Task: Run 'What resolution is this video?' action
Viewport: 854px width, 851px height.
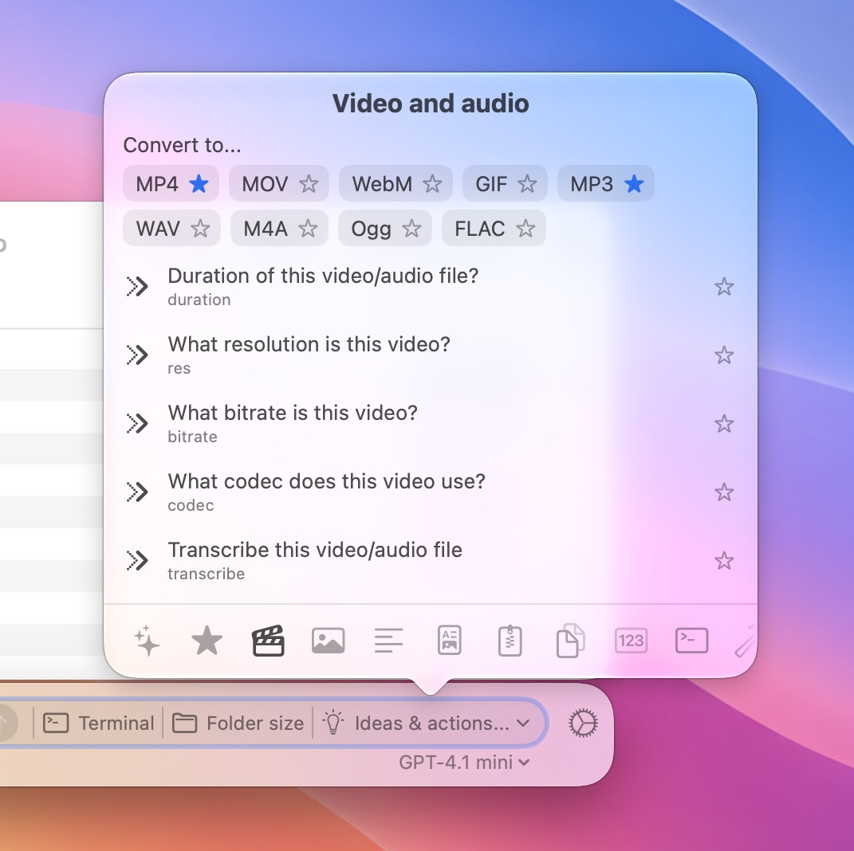Action: pyautogui.click(x=430, y=355)
